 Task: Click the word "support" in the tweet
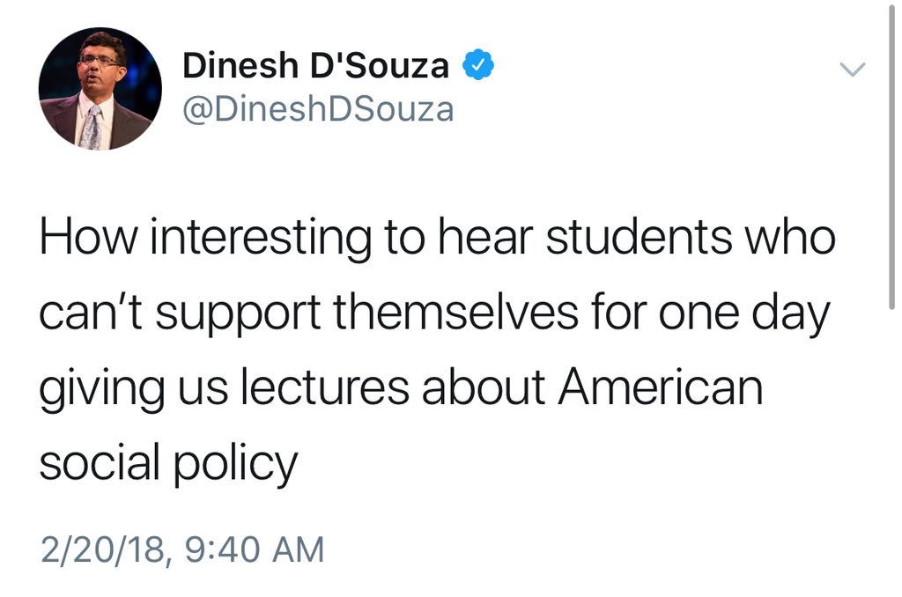coord(238,316)
